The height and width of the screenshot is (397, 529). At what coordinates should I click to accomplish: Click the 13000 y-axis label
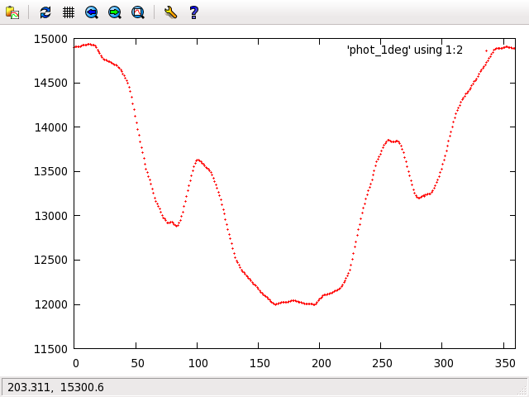click(x=50, y=216)
